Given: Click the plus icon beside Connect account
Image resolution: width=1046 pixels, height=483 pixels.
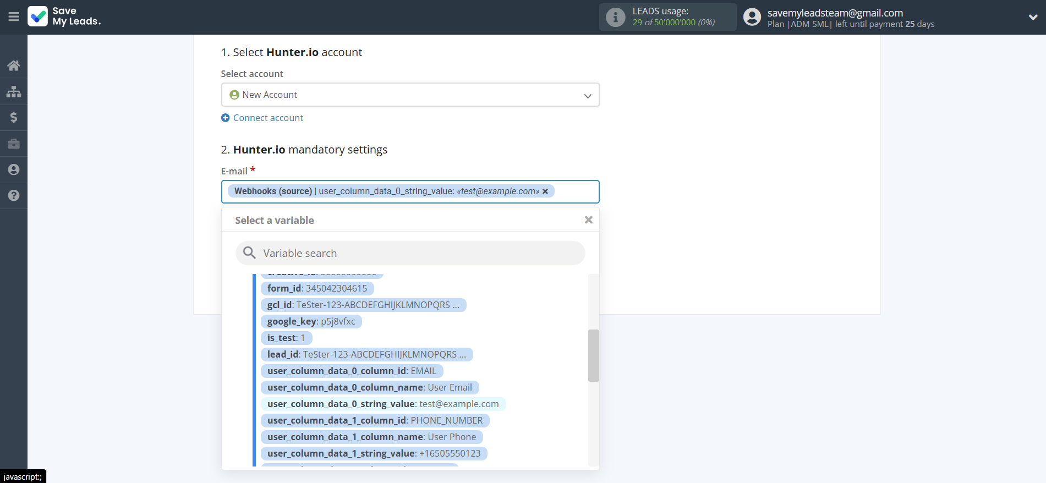Looking at the screenshot, I should [x=225, y=118].
